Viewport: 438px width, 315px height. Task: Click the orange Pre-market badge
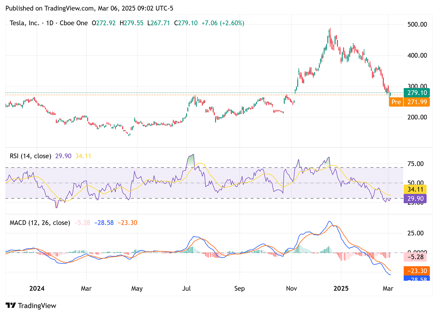pos(396,102)
